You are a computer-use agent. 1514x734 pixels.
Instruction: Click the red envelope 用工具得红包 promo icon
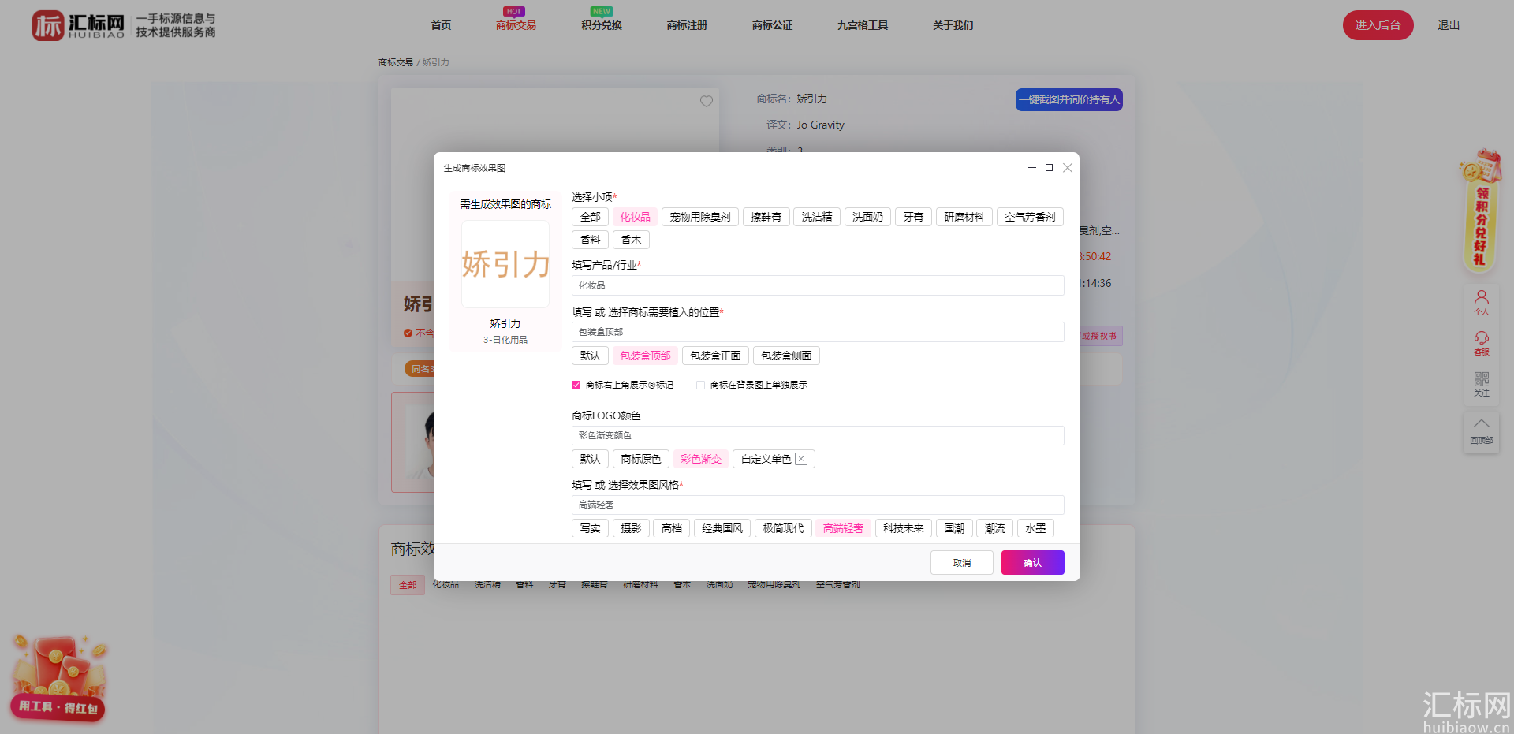point(59,678)
